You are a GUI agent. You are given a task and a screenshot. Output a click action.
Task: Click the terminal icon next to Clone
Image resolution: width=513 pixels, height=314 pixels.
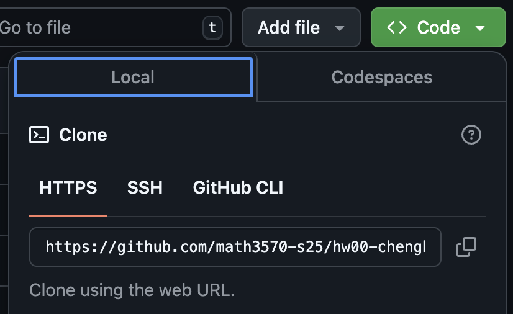tap(39, 135)
